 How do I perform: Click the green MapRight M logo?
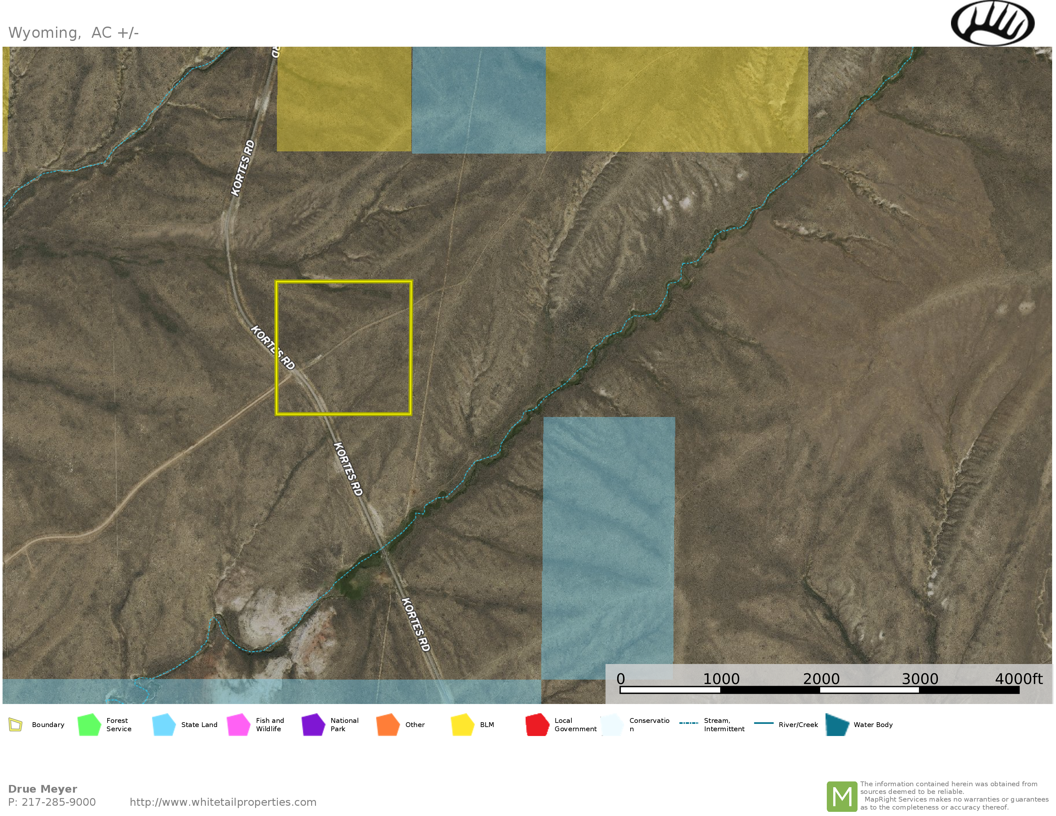coord(842,796)
